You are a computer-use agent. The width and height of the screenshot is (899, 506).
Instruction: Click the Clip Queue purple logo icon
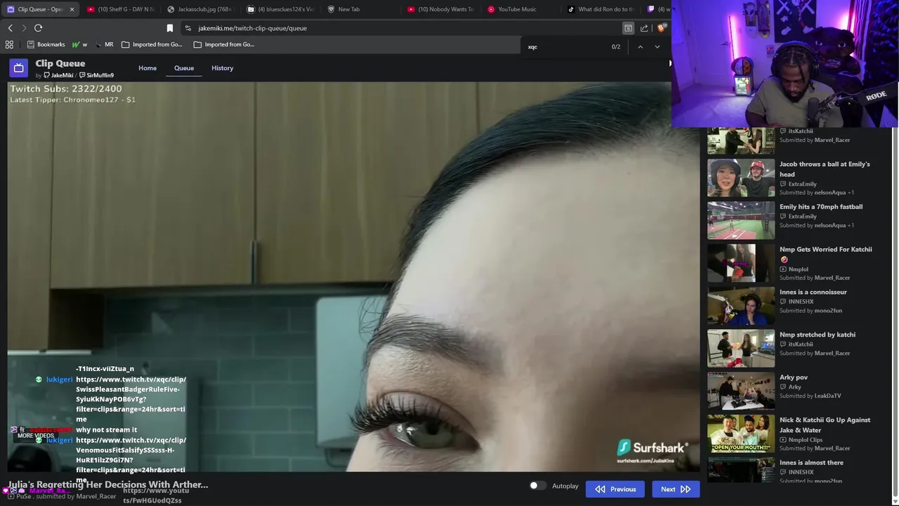[19, 68]
